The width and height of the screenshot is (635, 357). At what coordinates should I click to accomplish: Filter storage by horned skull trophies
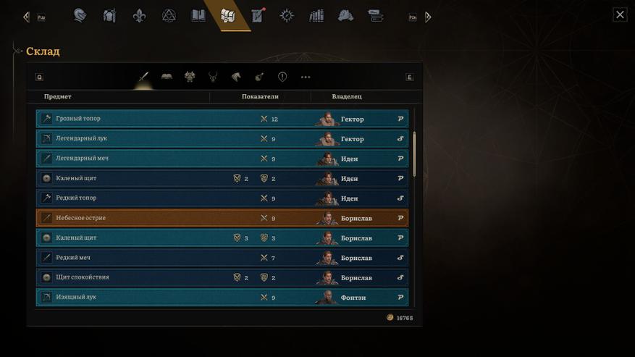pos(213,77)
